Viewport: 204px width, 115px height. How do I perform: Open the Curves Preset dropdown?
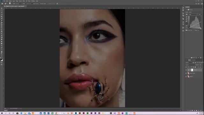(x=195, y=12)
